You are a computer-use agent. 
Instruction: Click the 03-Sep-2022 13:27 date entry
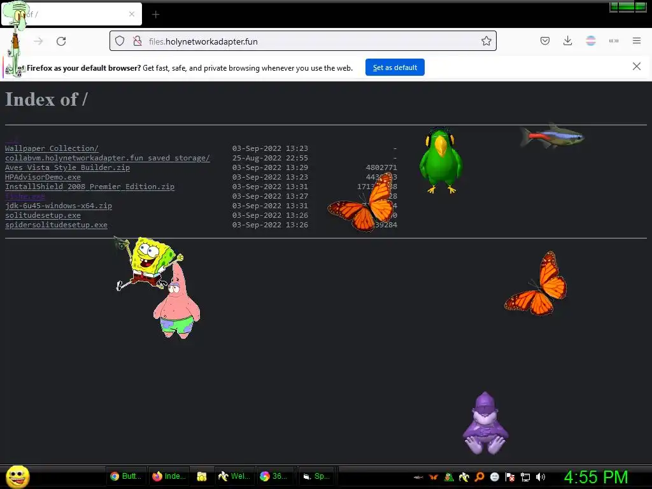pyautogui.click(x=270, y=196)
